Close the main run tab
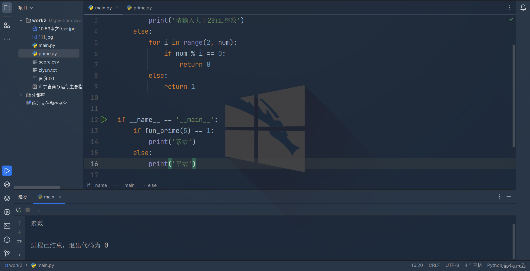Image resolution: width=530 pixels, height=271 pixels. tap(60, 197)
